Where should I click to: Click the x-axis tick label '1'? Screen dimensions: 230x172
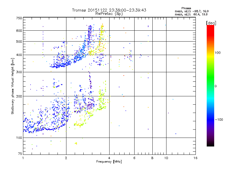click(x=23, y=158)
